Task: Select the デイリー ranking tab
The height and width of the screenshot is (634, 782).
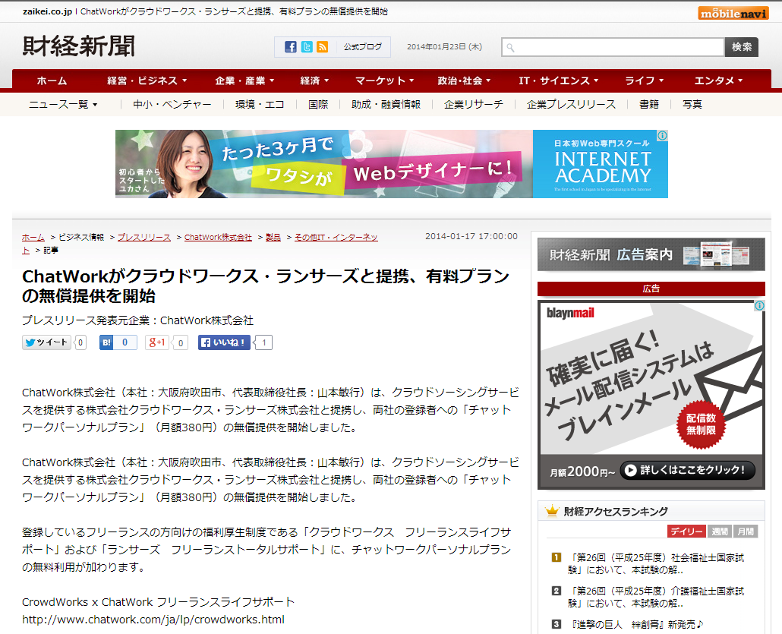Action: click(686, 531)
